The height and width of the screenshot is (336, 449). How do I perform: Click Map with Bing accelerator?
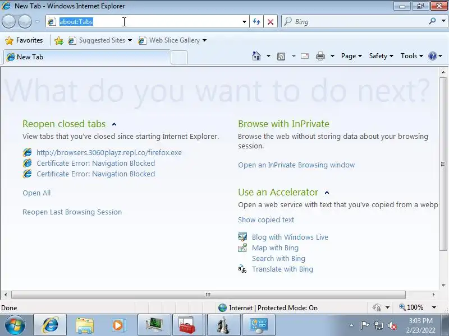coord(275,248)
